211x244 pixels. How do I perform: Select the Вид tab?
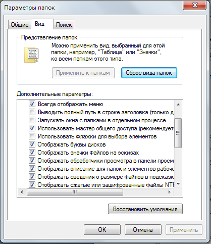[42, 24]
